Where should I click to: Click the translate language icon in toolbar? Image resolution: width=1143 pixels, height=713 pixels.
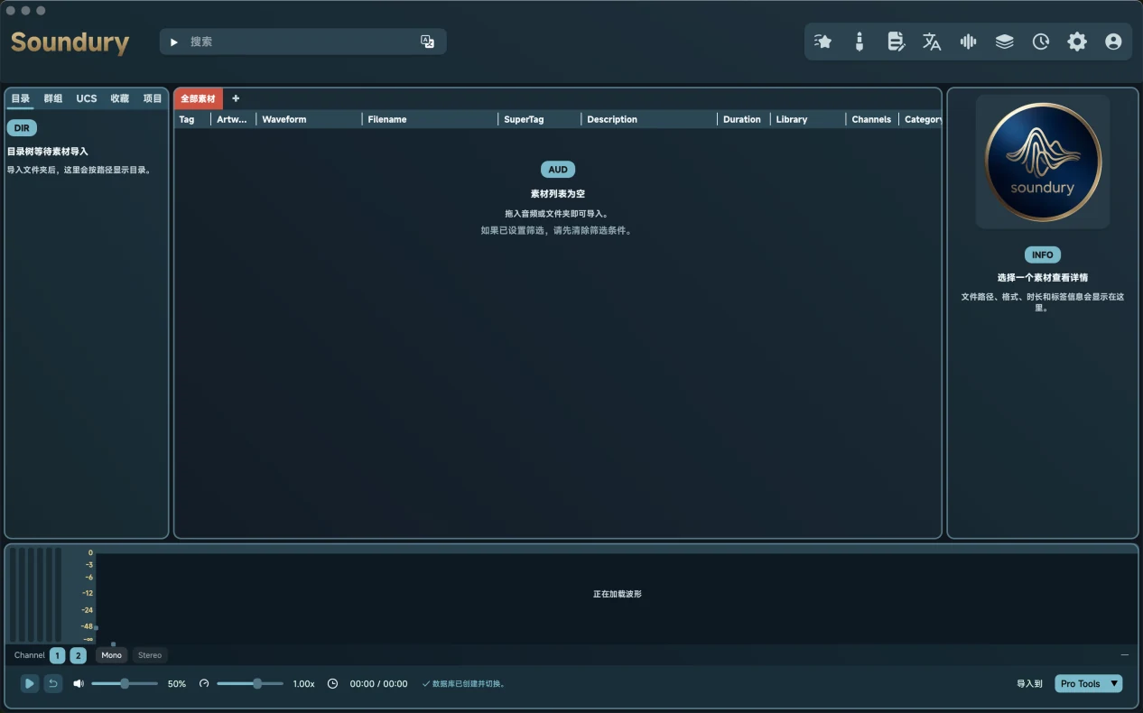coord(932,42)
